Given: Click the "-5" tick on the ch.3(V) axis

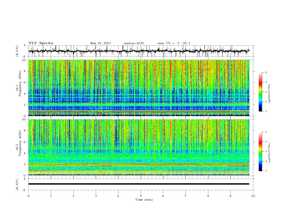Looking at the screenshot, I should click(24, 190).
